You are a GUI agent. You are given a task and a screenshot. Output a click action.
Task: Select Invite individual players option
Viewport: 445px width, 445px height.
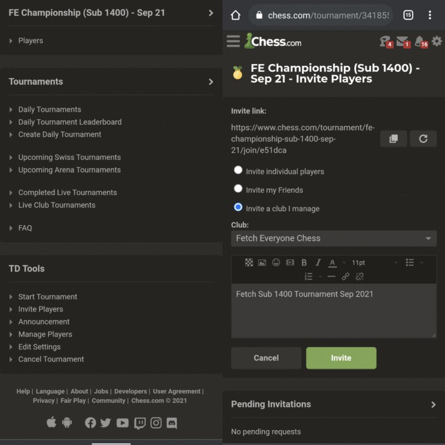[x=238, y=170]
